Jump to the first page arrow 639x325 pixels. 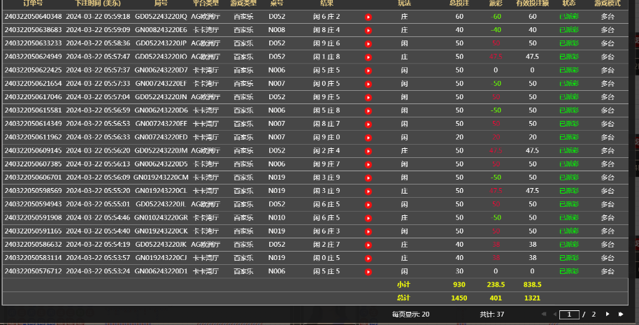543,315
